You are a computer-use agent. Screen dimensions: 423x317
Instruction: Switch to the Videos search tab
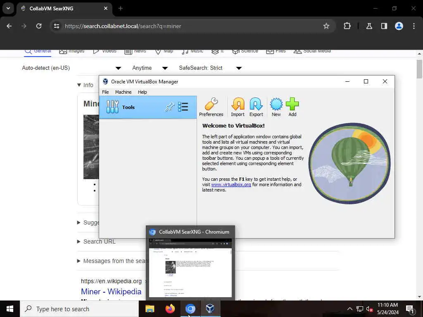point(105,51)
